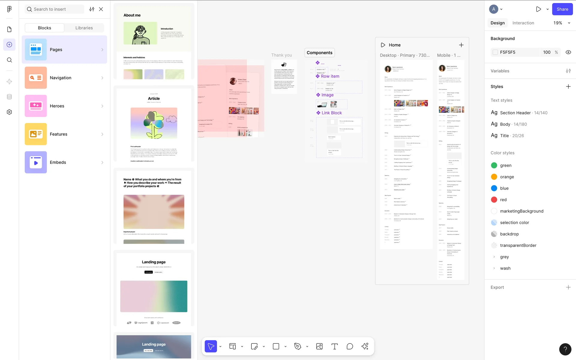Screen dimensions: 576x360
Task: Click the AI actions sparkle icon
Action: tap(365, 346)
